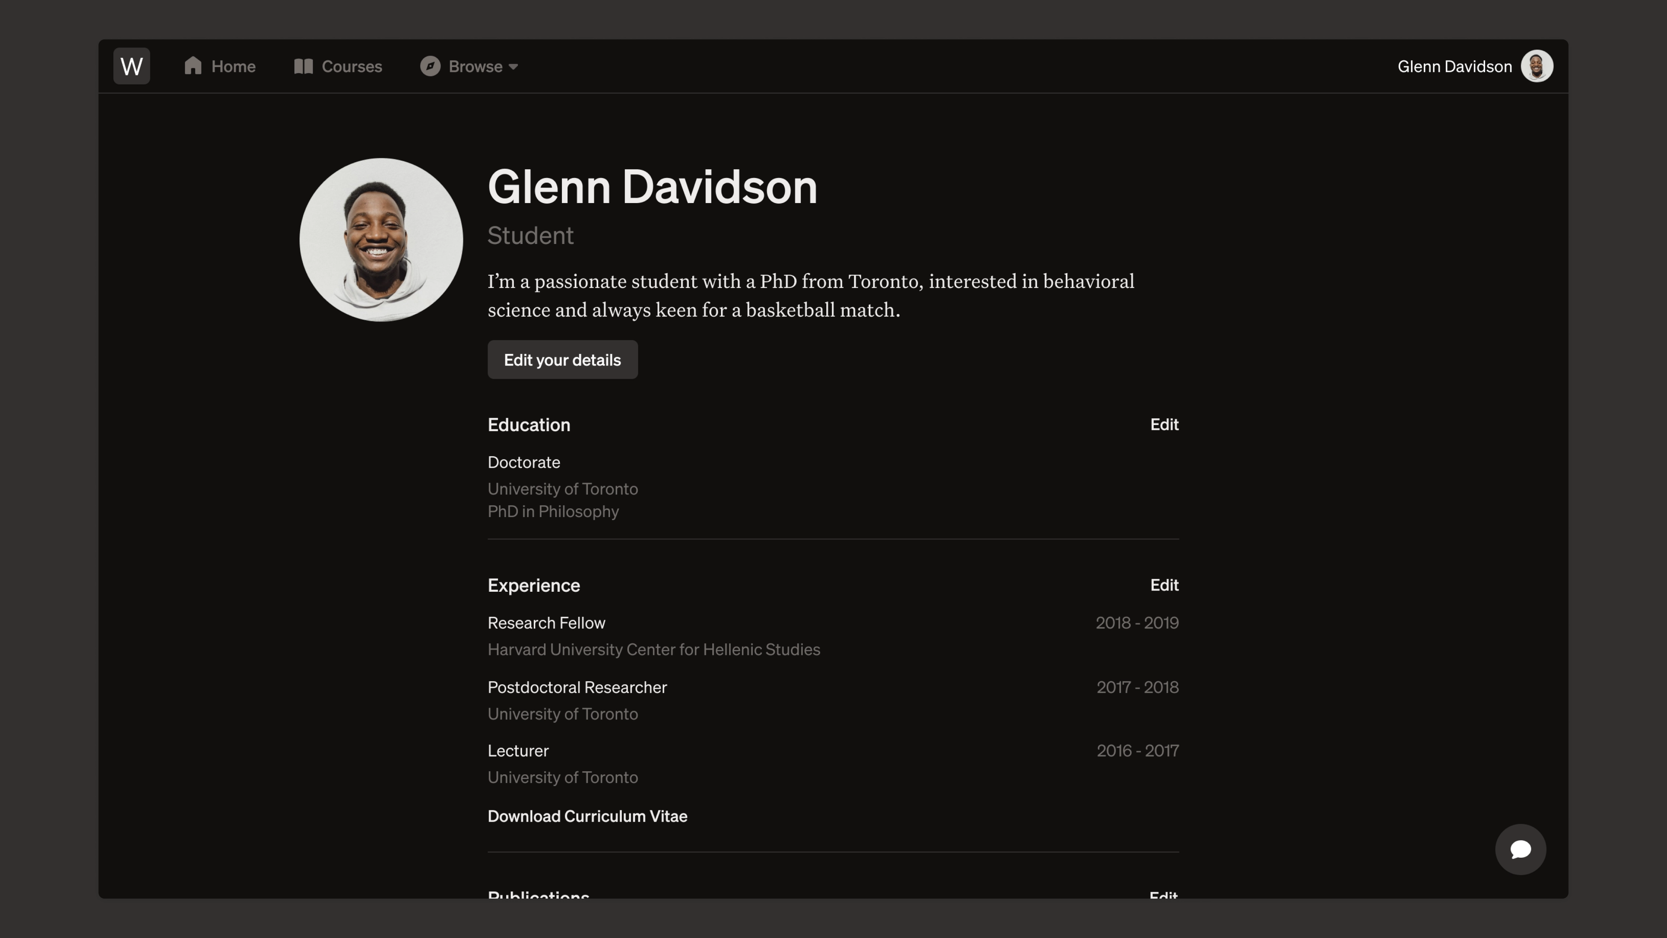Click the W logo icon
Screen dimensions: 1667x938
point(131,66)
